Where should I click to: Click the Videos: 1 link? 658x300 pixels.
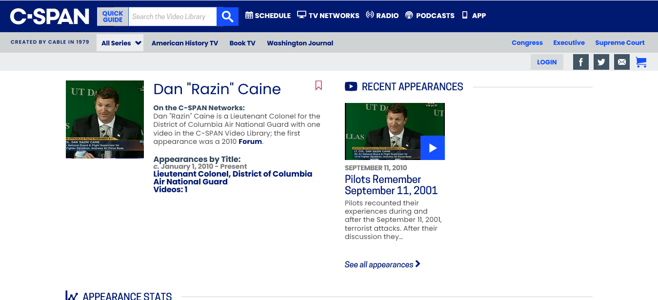tap(170, 189)
